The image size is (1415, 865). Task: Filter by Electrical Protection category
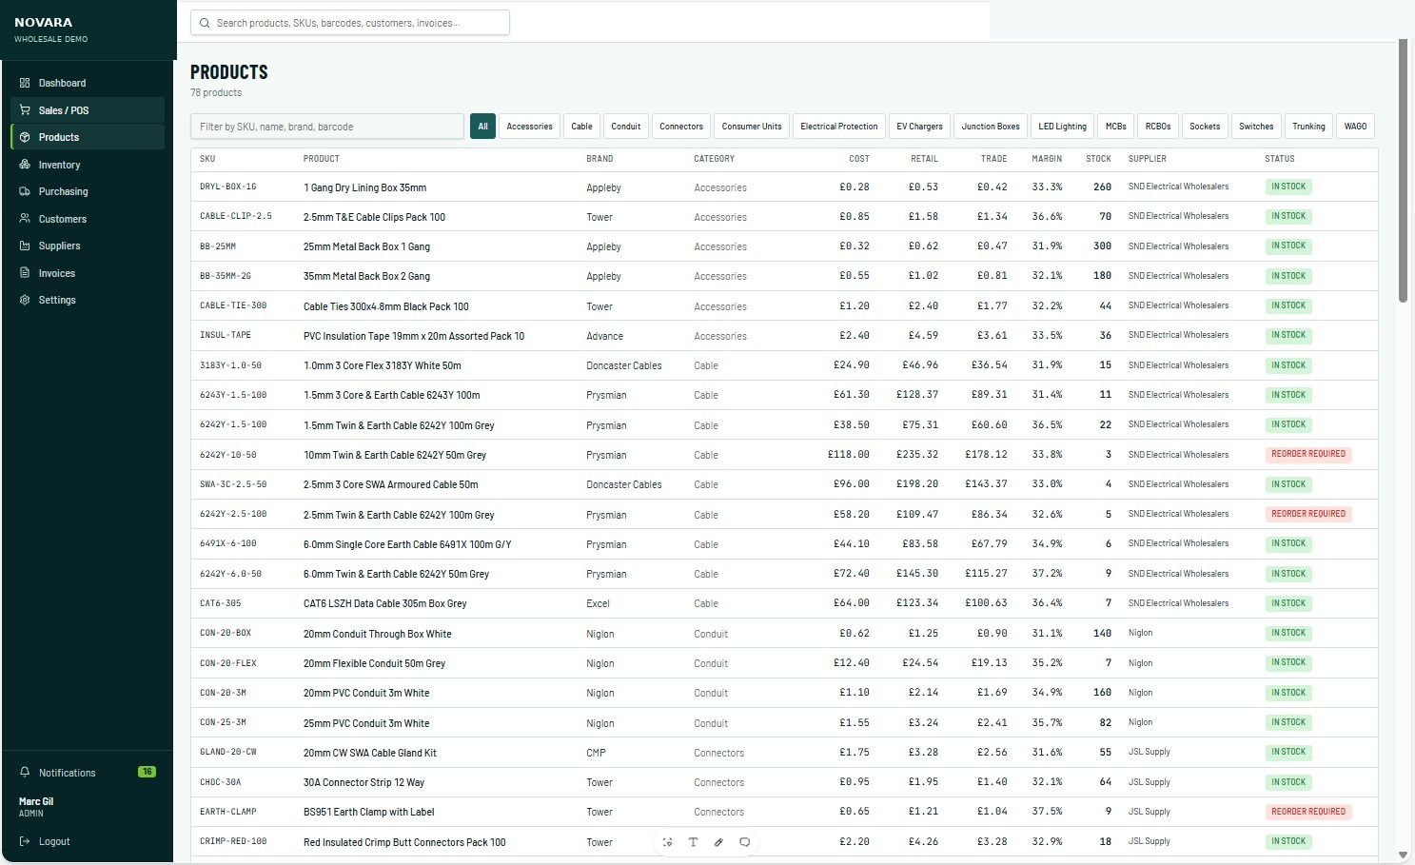[x=838, y=127]
